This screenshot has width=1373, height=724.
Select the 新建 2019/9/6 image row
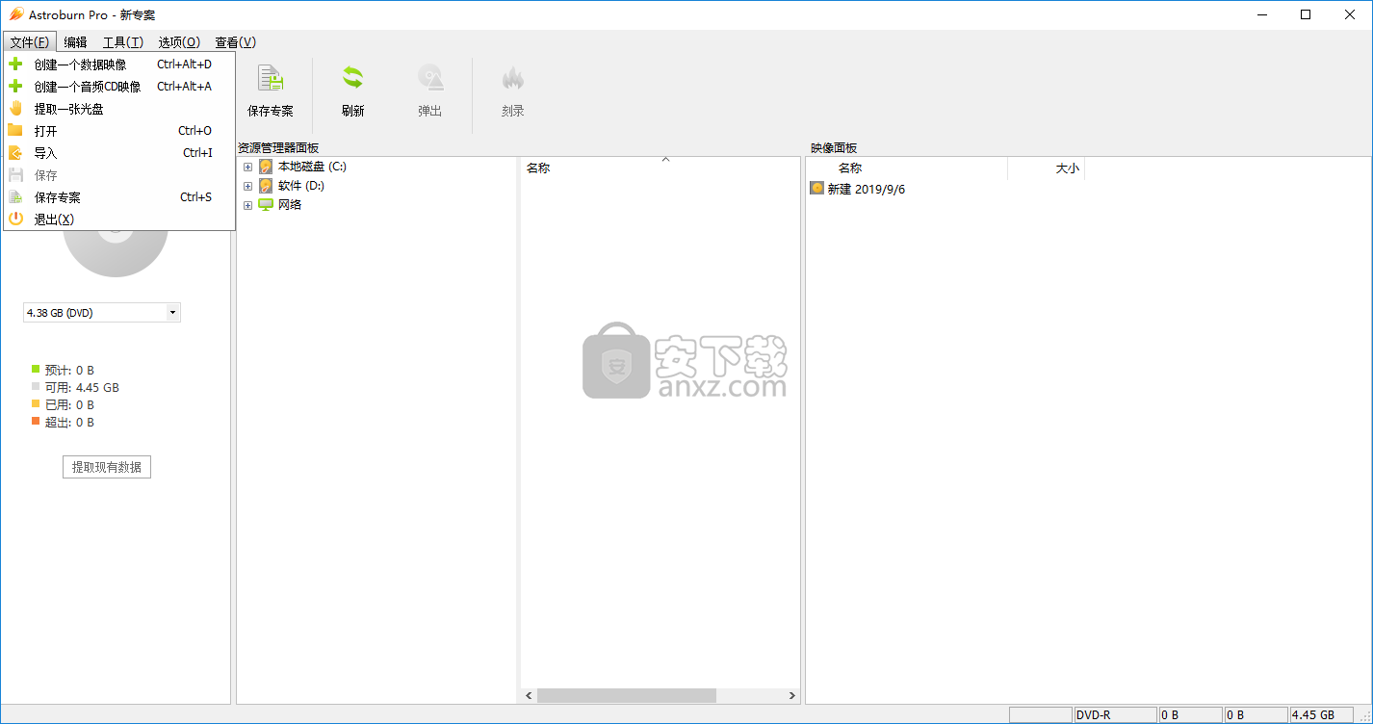coord(857,189)
